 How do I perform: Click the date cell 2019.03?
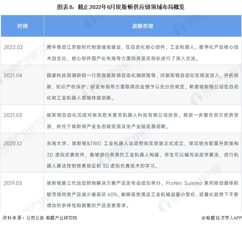[x=13, y=183]
